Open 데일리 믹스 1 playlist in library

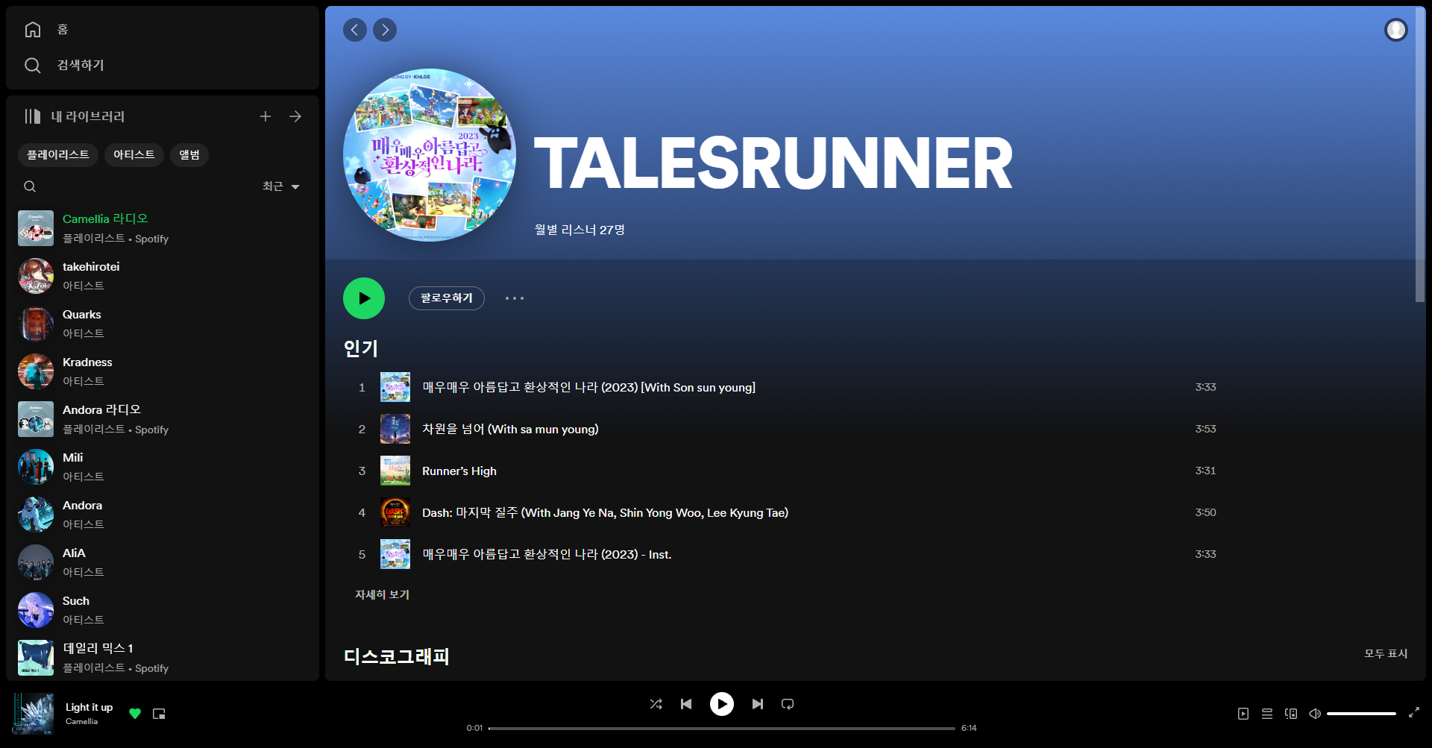(x=163, y=658)
